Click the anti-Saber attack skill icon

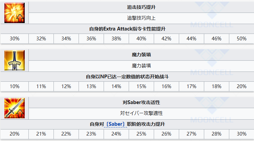(x=15, y=108)
